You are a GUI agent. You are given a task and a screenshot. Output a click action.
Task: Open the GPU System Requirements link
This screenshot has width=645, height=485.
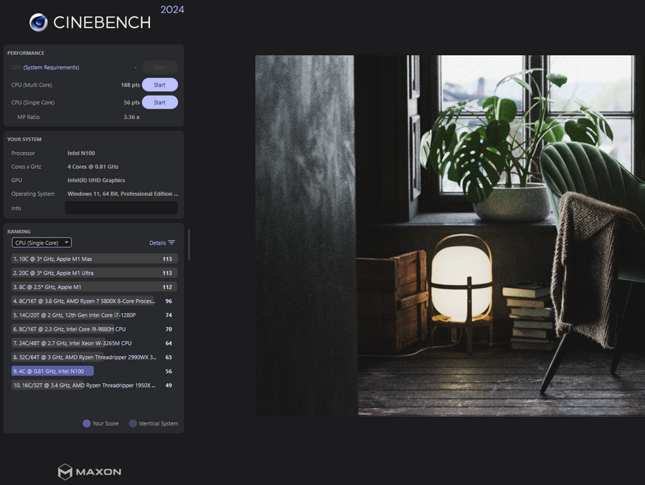[x=51, y=68]
